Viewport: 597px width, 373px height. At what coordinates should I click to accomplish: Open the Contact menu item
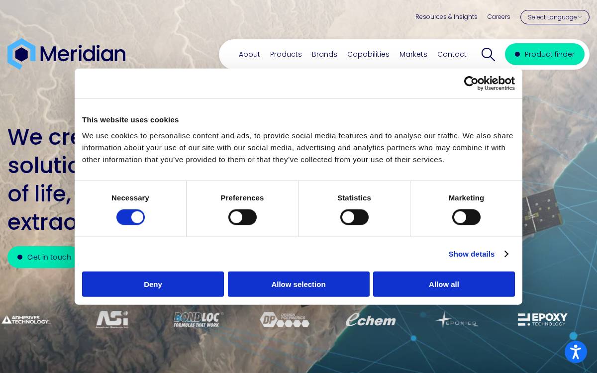[x=452, y=54]
